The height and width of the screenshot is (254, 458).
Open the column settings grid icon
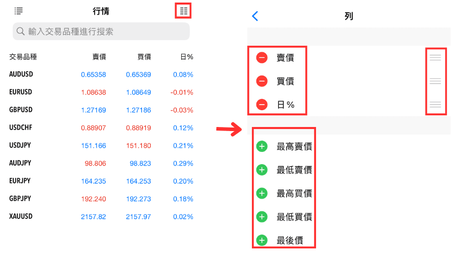(183, 11)
